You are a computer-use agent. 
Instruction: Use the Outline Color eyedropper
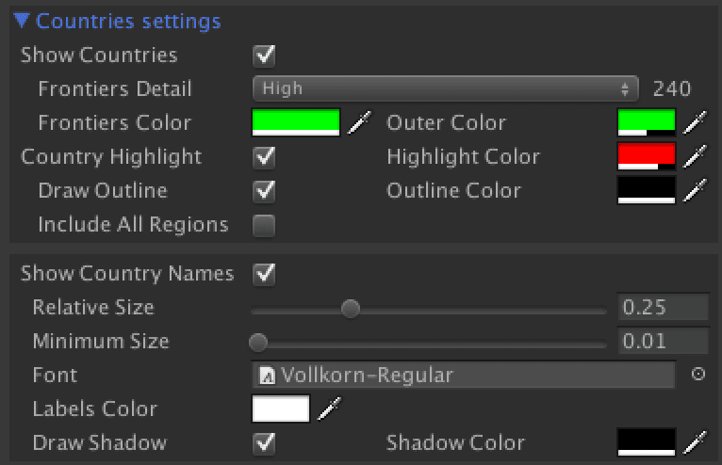coord(695,190)
